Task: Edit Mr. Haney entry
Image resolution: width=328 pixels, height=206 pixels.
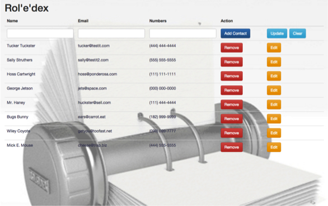Action: (274, 104)
